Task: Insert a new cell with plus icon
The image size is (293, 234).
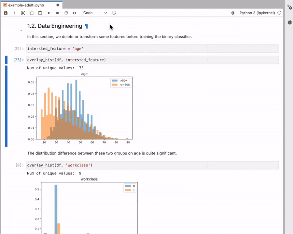Action: click(x=14, y=13)
